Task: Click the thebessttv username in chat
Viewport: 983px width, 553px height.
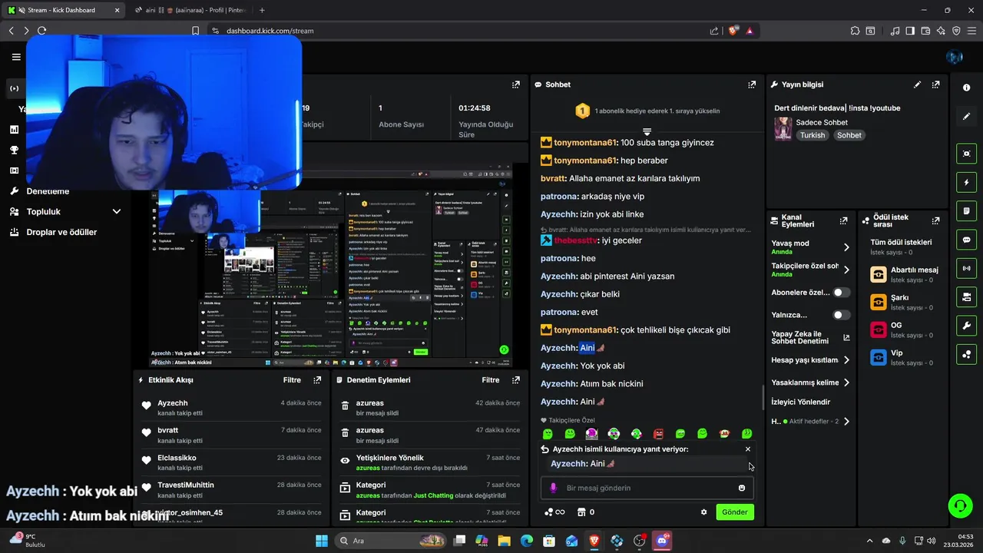Action: click(576, 240)
